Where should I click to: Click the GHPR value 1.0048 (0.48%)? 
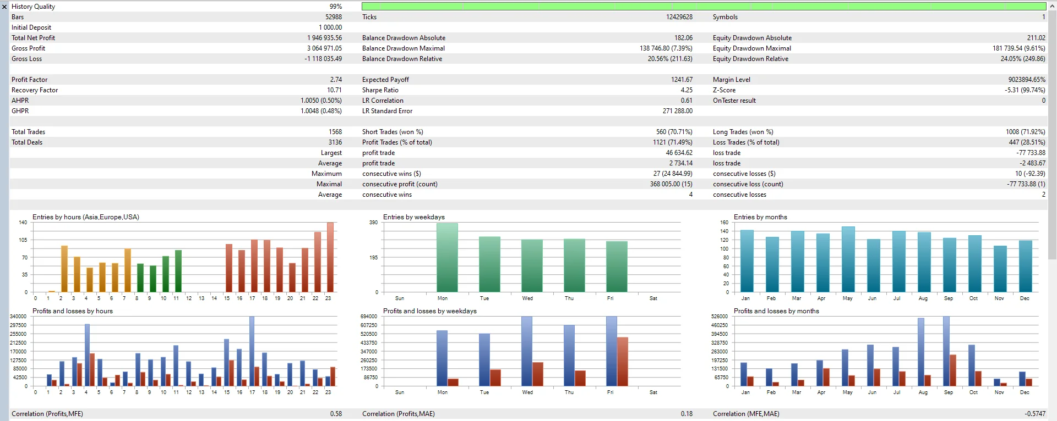coord(322,111)
